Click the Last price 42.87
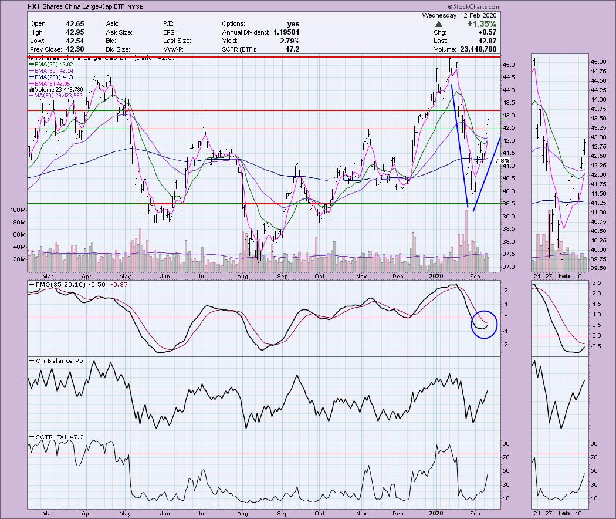Screen dimensions: 616x519 pyautogui.click(x=488, y=41)
